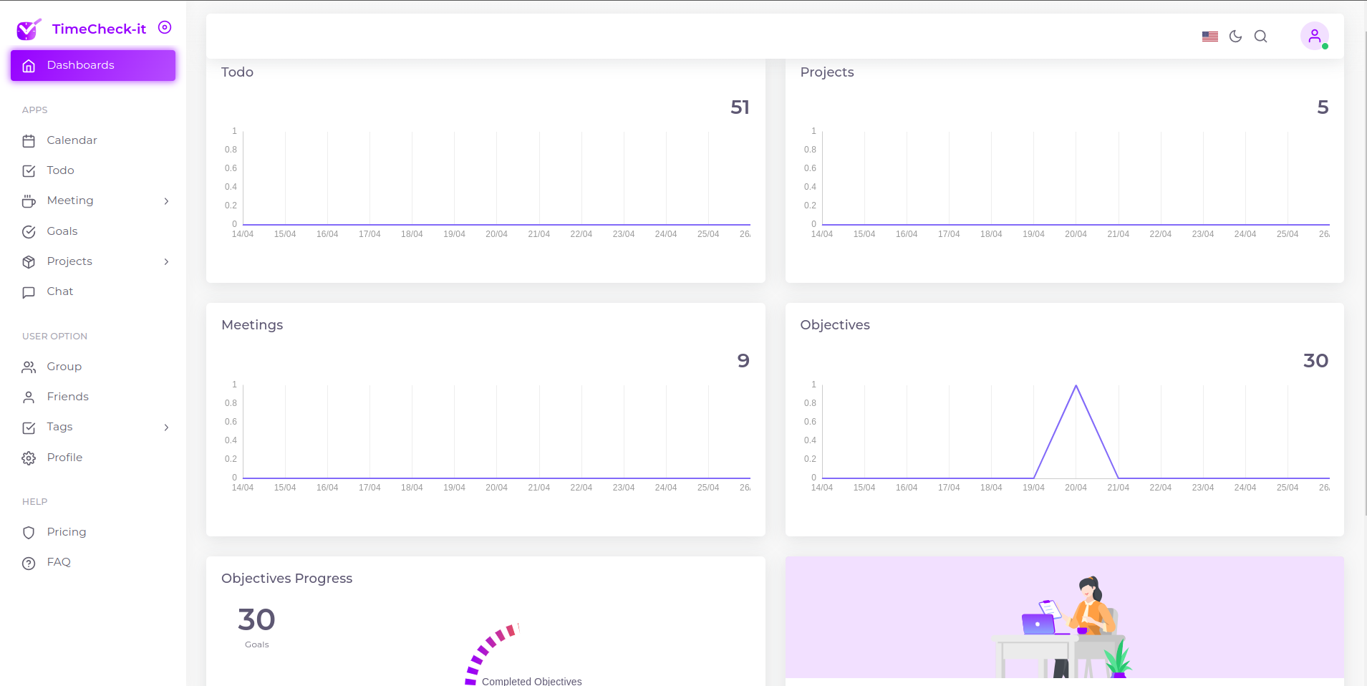The height and width of the screenshot is (686, 1367).
Task: Select the Friends person icon
Action: click(x=29, y=396)
